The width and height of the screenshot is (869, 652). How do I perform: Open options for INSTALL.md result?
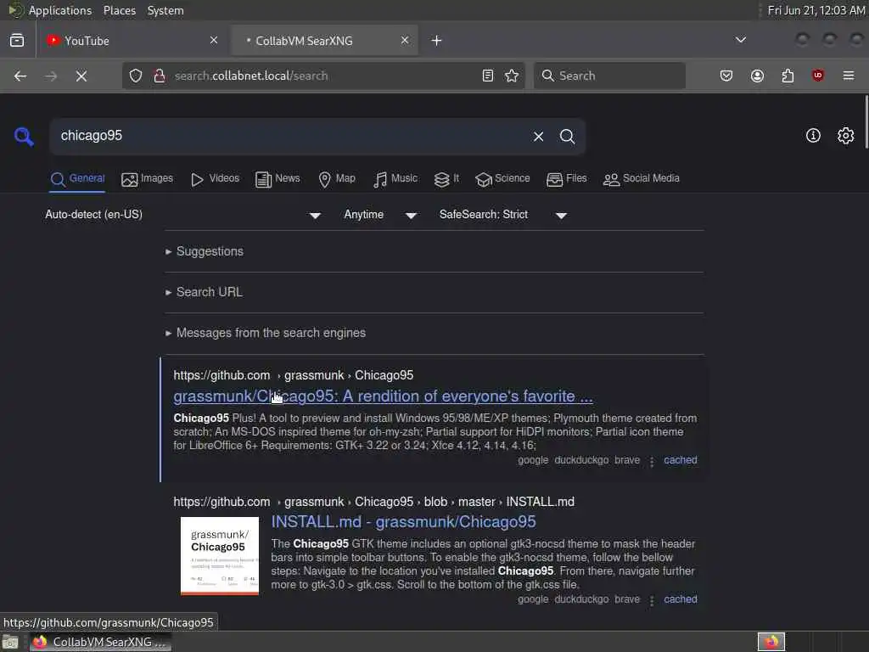[652, 600]
